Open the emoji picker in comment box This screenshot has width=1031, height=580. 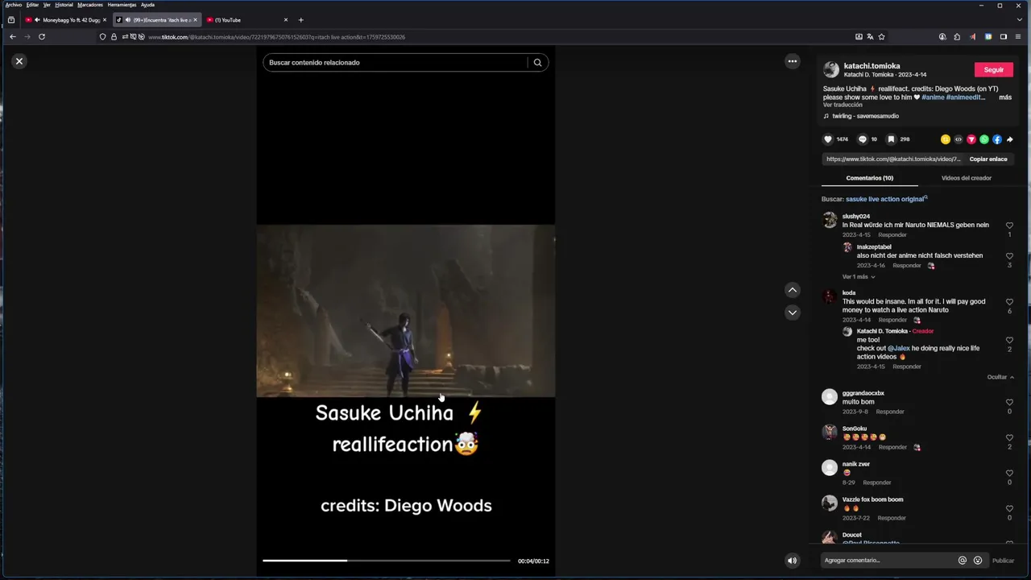pyautogui.click(x=978, y=561)
